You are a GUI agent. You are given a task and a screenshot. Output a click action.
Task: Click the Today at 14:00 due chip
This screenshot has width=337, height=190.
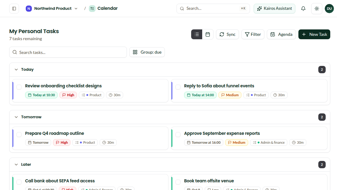200,95
